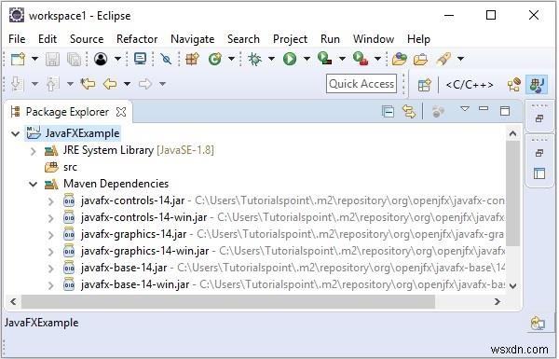
Task: Click the Coverage run icon
Action: click(324, 58)
